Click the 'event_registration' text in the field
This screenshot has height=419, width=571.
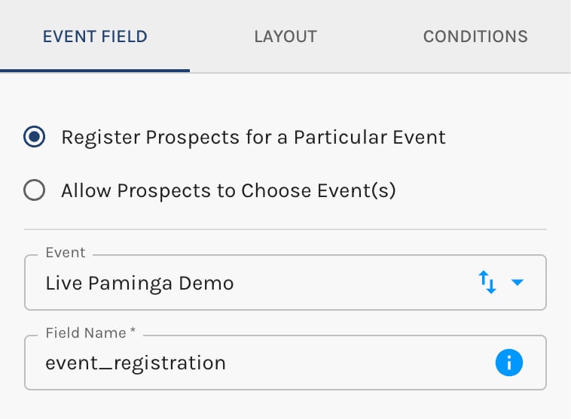(x=136, y=363)
